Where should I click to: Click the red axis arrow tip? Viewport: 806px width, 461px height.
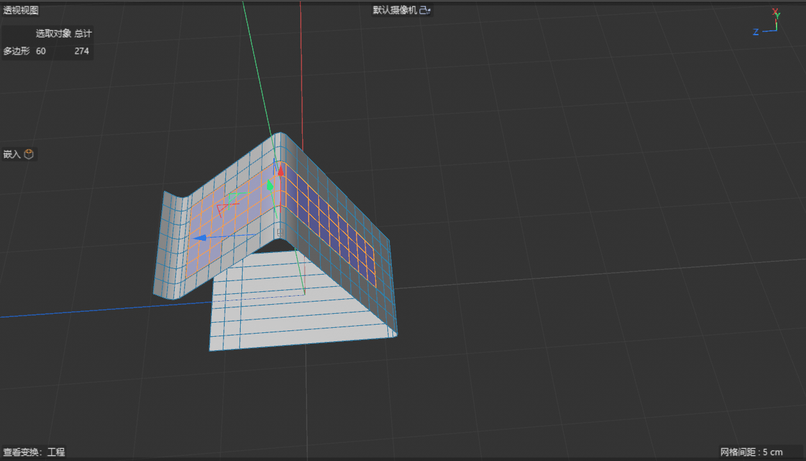(280, 171)
